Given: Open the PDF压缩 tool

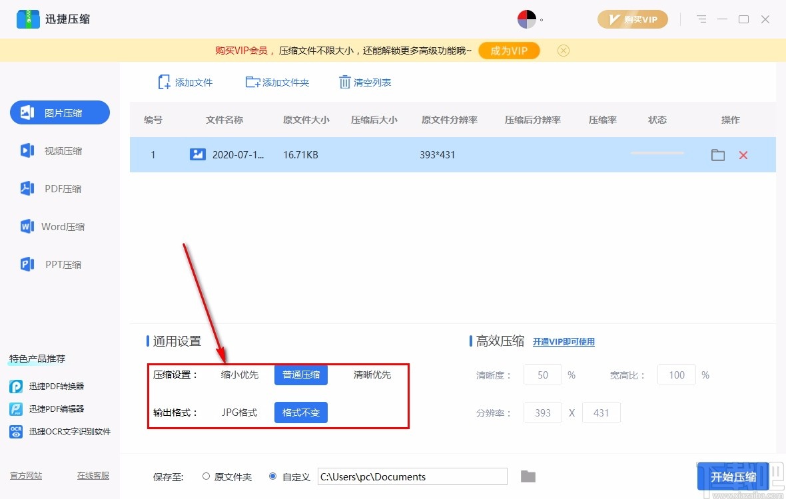Looking at the screenshot, I should coord(59,188).
